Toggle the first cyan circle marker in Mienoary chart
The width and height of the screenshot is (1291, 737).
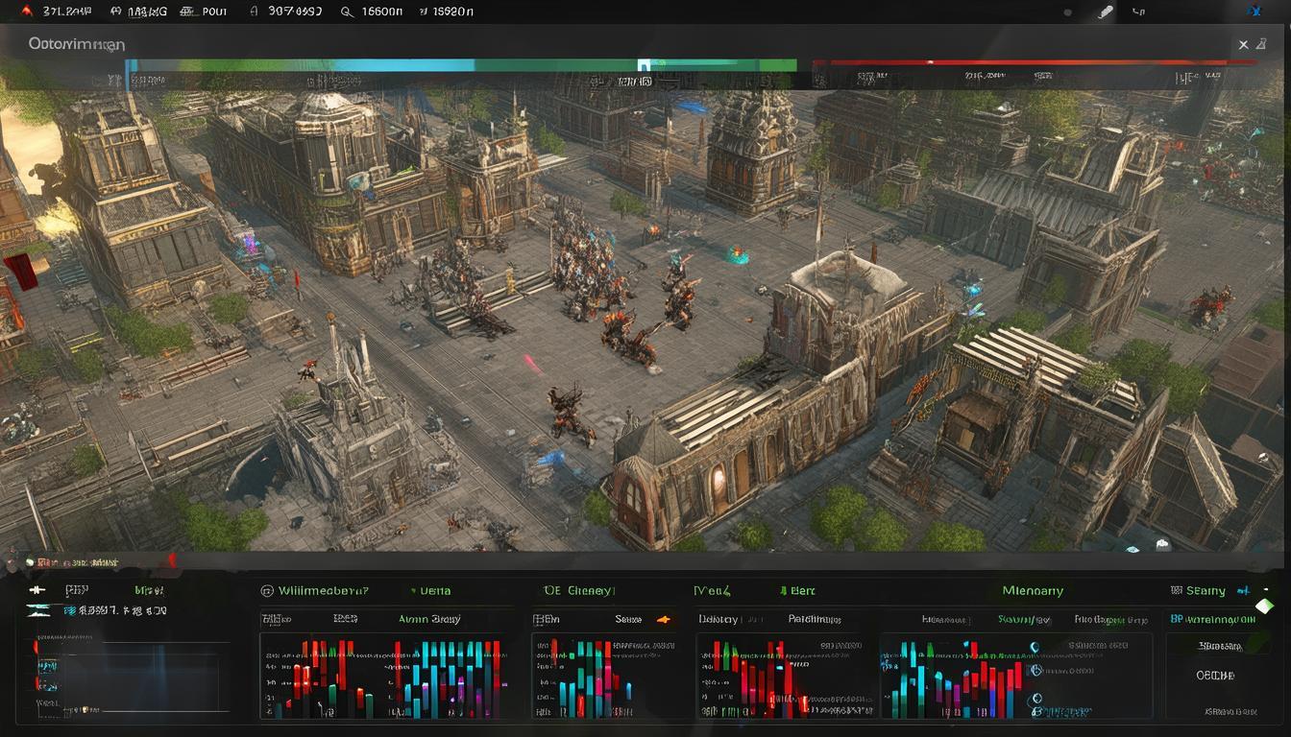[x=1036, y=648]
